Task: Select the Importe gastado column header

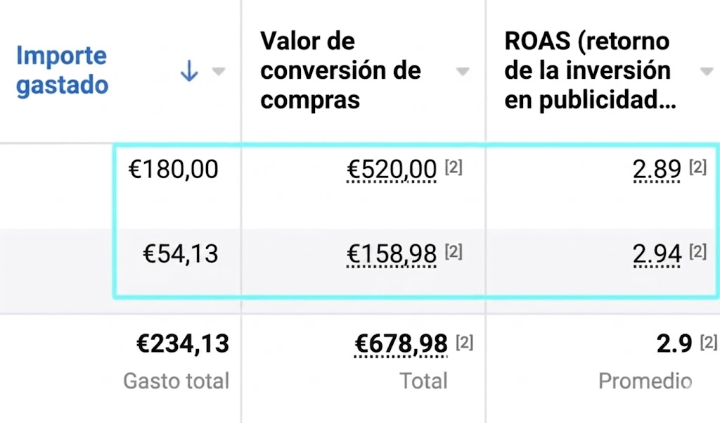Action: pos(61,70)
